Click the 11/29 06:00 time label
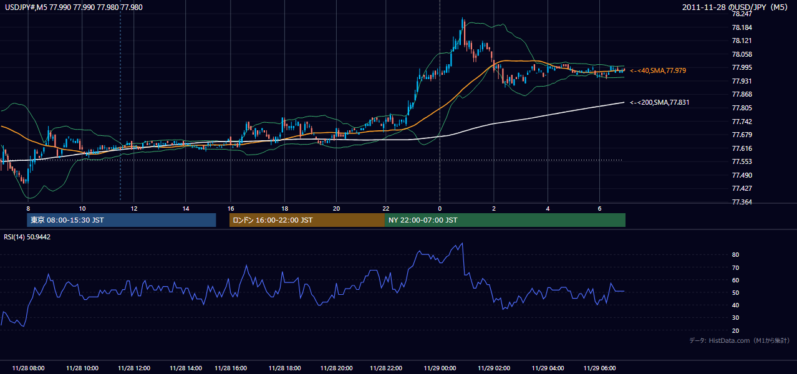Image resolution: width=797 pixels, height=374 pixels. (x=600, y=368)
